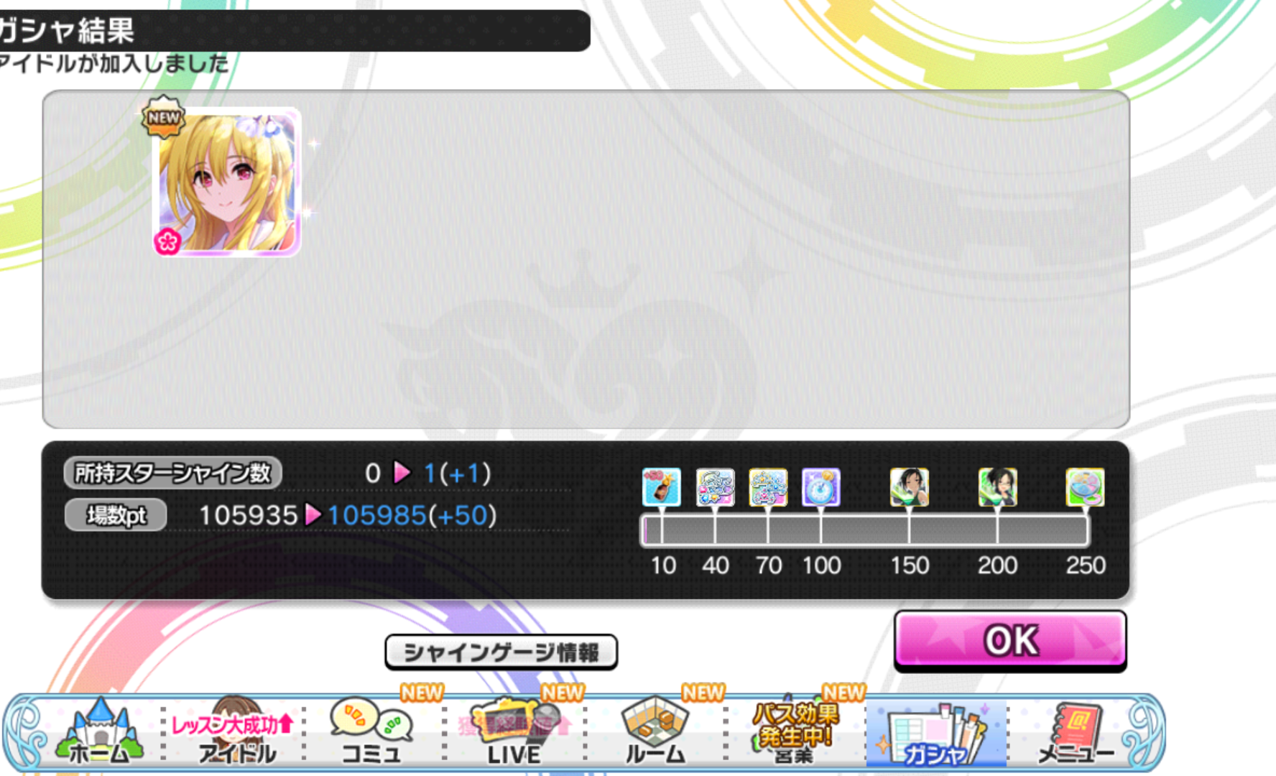Click the shine gauge progress bar
1276x776 pixels.
[x=865, y=531]
